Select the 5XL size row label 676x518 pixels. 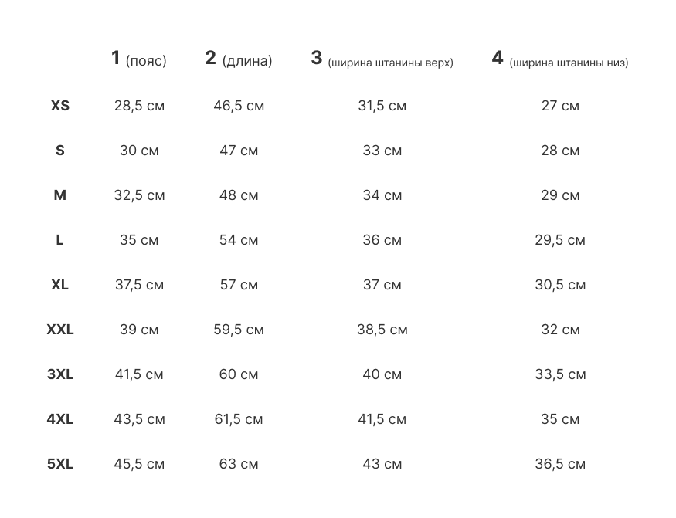[60, 464]
